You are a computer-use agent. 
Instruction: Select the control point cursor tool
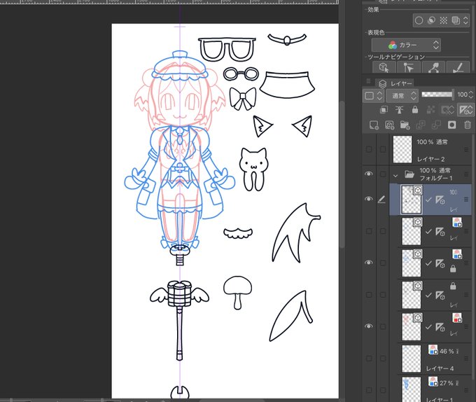click(409, 67)
